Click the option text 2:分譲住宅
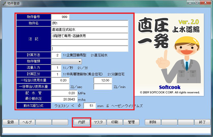Viewport: 213px width, 137px height. pyautogui.click(x=116, y=74)
